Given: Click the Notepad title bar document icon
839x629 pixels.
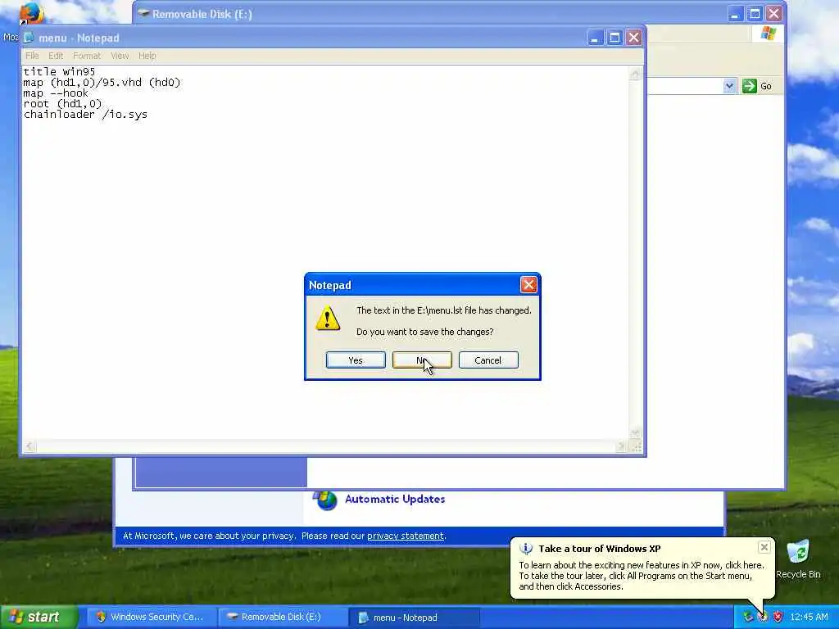Looking at the screenshot, I should click(29, 38).
